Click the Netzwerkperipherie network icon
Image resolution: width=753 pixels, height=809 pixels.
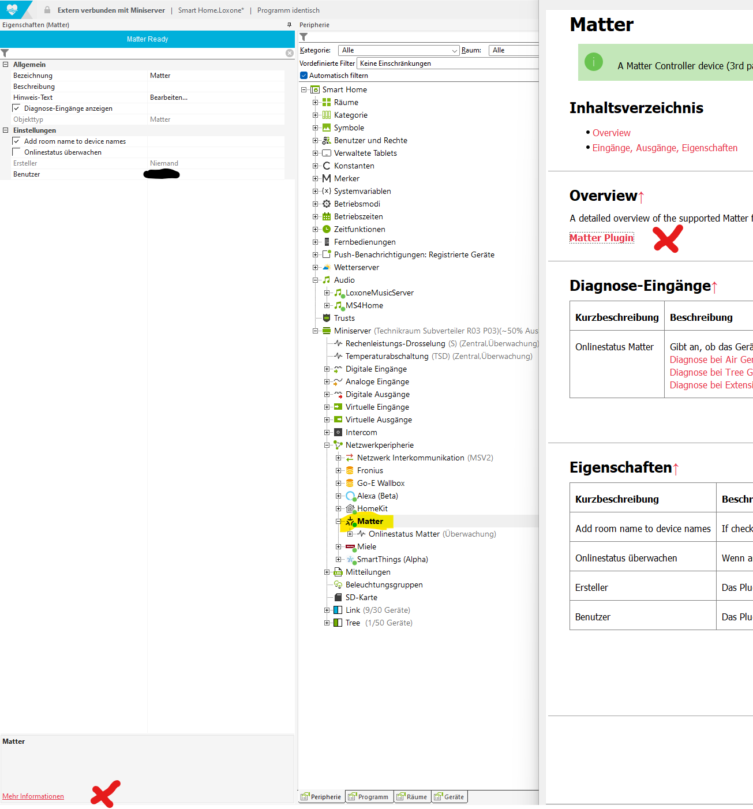338,445
